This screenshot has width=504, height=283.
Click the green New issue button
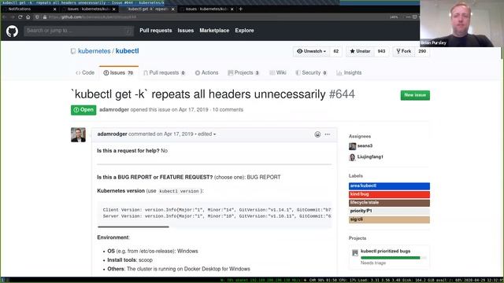point(415,95)
